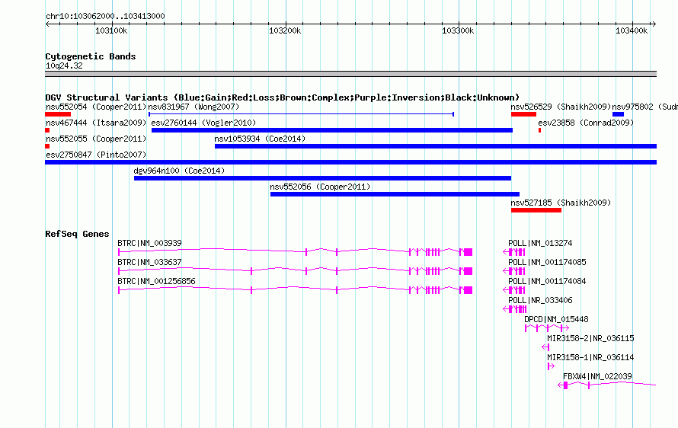Click the 'POLL|NM_013274' label text
The image size is (678, 428).
coord(540,243)
